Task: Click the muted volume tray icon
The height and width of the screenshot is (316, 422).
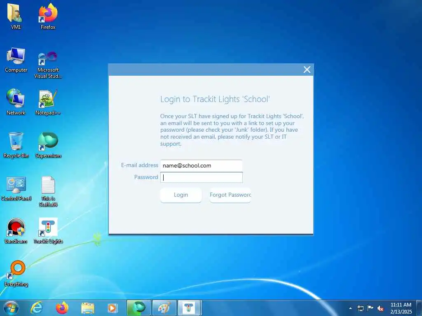Action: coord(380,308)
